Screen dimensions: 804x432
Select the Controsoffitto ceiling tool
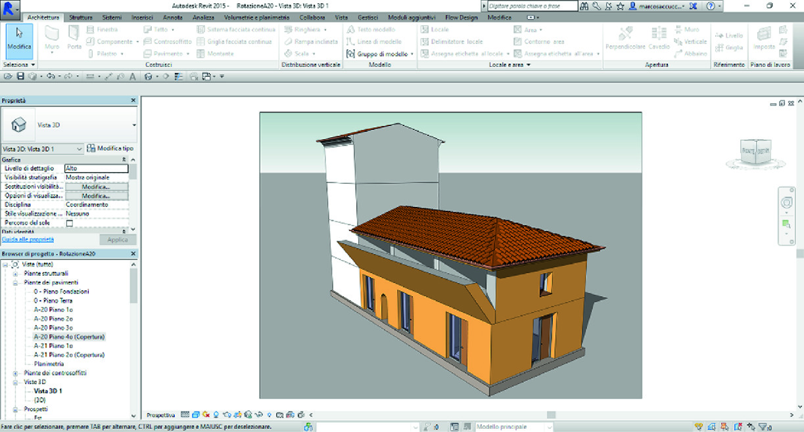click(168, 41)
